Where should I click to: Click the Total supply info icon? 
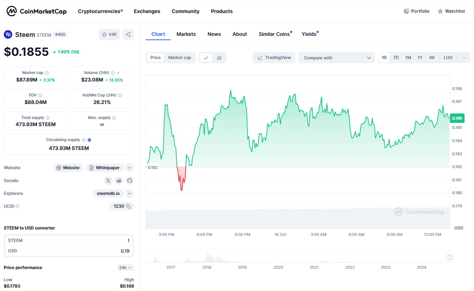coord(48,118)
